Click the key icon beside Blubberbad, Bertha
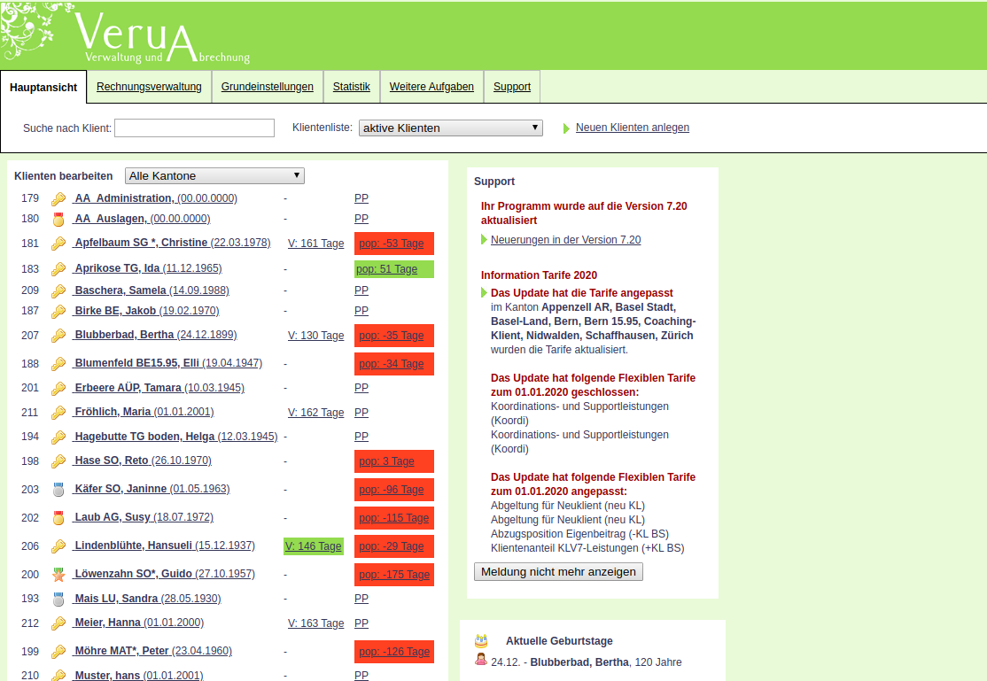Image resolution: width=987 pixels, height=681 pixels. [58, 336]
